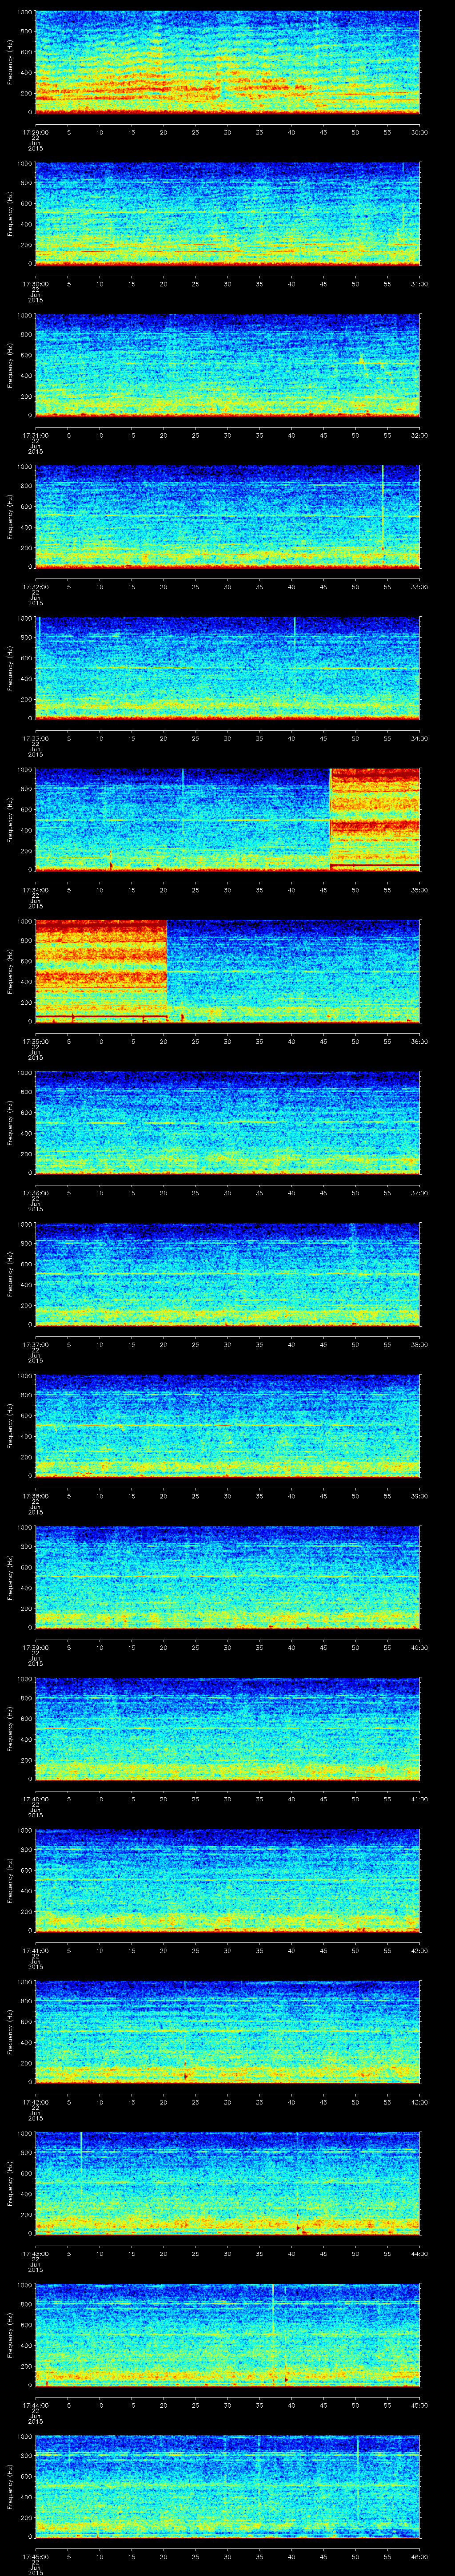
Task: Open the spectrogram panel starting at 17:30:00
Action: tap(227, 214)
